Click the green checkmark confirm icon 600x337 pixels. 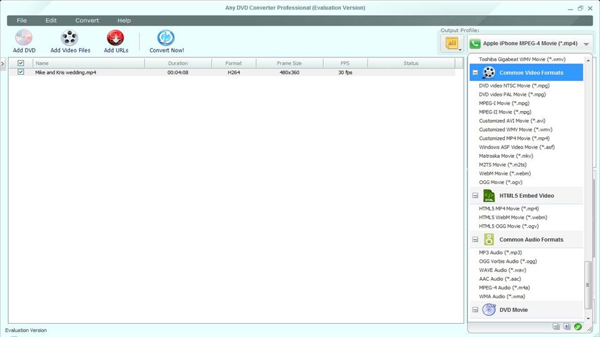577,326
